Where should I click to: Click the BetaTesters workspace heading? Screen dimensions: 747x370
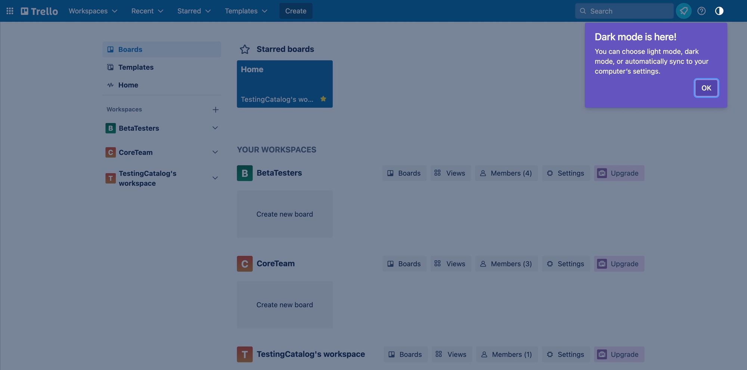279,173
